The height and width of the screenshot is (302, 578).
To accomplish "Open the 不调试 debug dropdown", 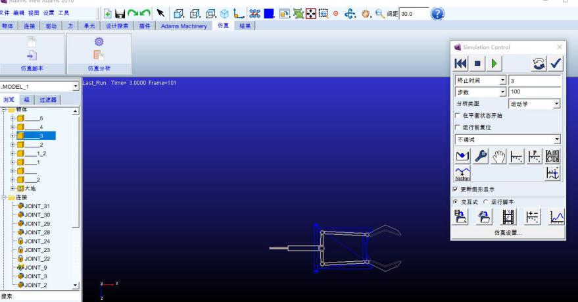I will 508,139.
